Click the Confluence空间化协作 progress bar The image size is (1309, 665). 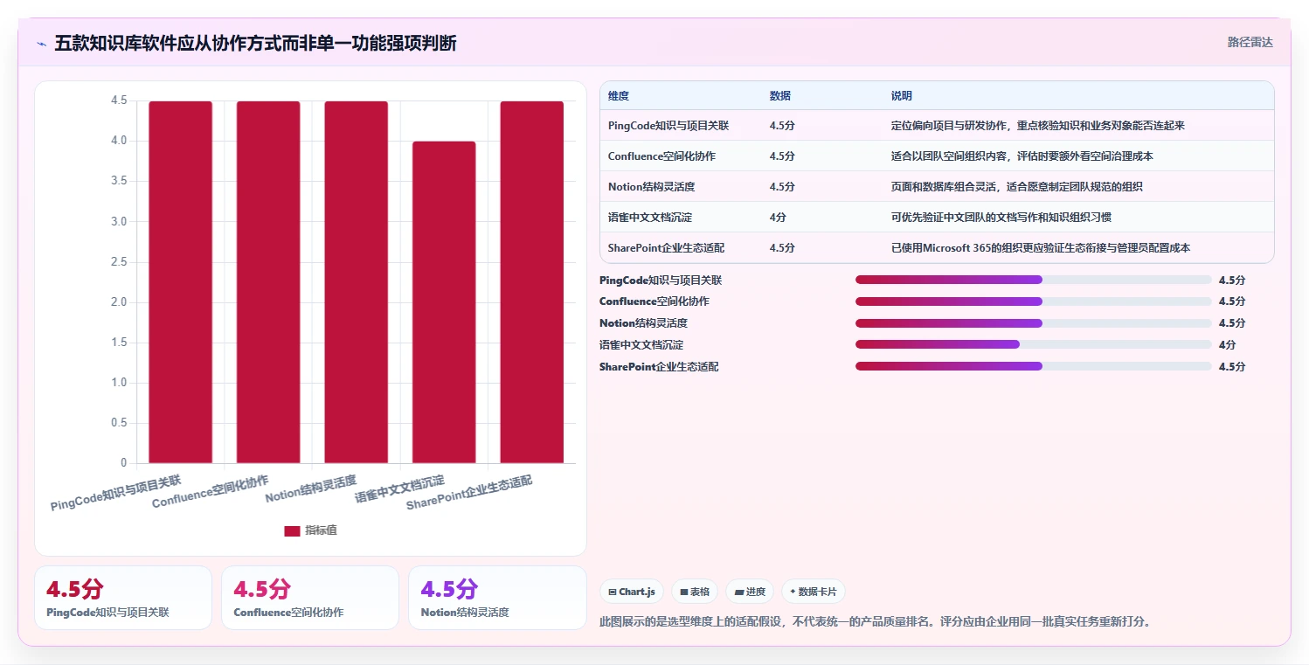pyautogui.click(x=1034, y=301)
